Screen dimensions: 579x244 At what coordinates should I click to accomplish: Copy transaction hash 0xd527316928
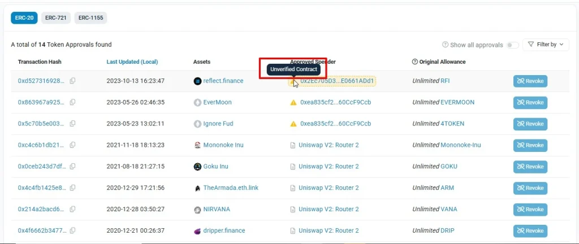pyautogui.click(x=73, y=81)
